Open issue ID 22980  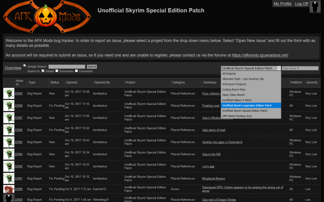click(x=19, y=189)
